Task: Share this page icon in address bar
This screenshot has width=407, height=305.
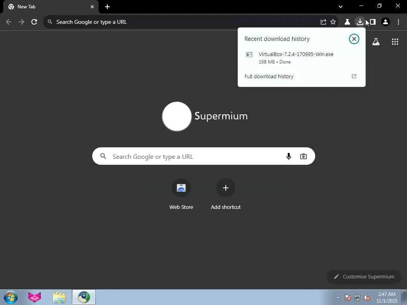Action: tap(323, 22)
